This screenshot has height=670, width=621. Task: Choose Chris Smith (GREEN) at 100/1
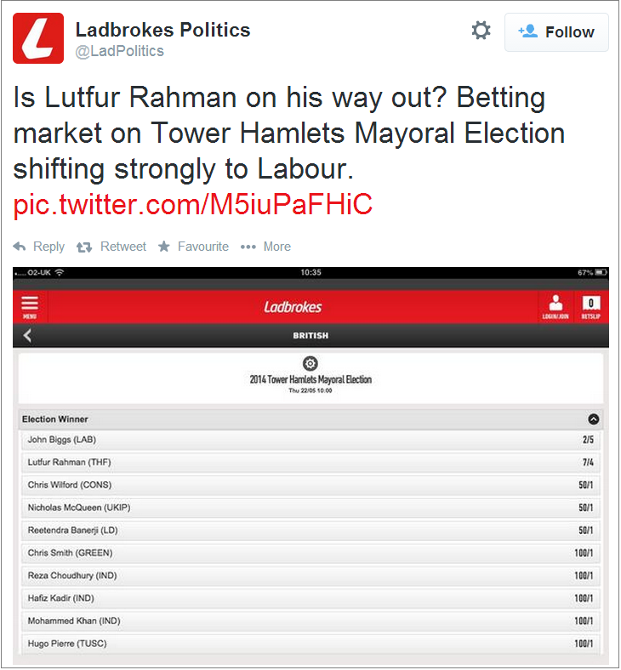pyautogui.click(x=310, y=553)
